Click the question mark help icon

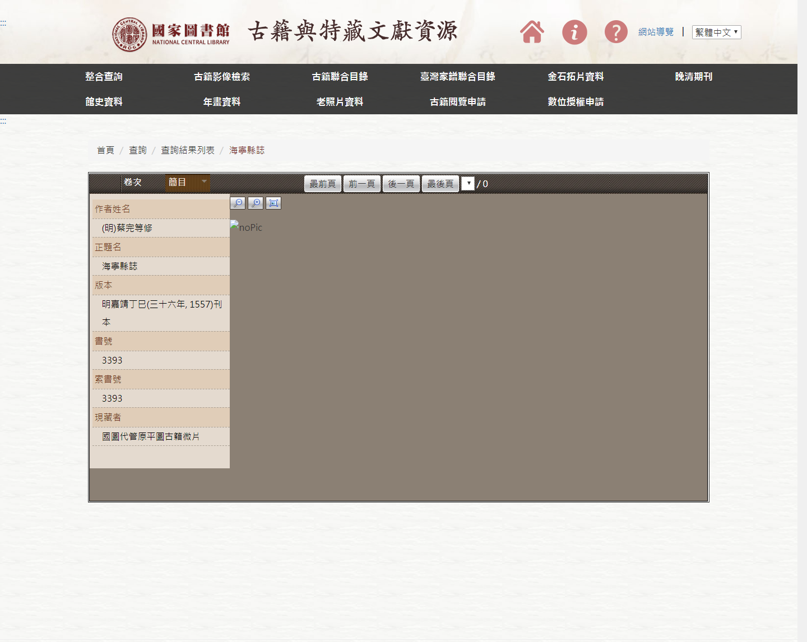click(616, 32)
